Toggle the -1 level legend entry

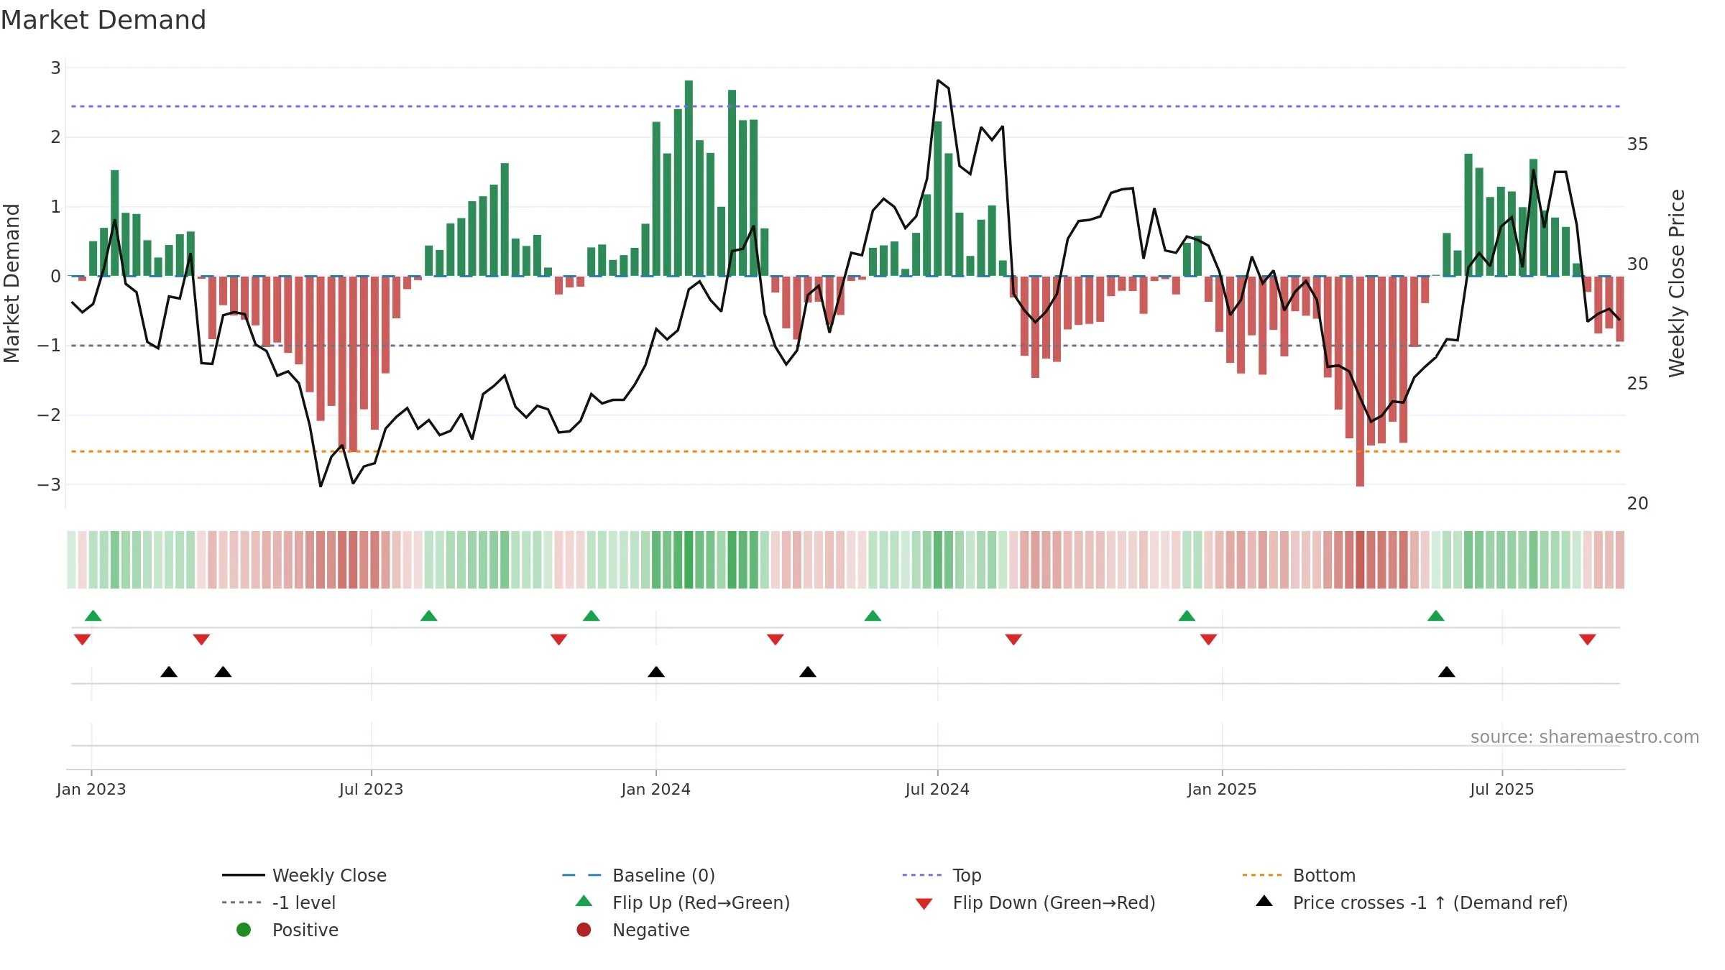click(x=279, y=902)
